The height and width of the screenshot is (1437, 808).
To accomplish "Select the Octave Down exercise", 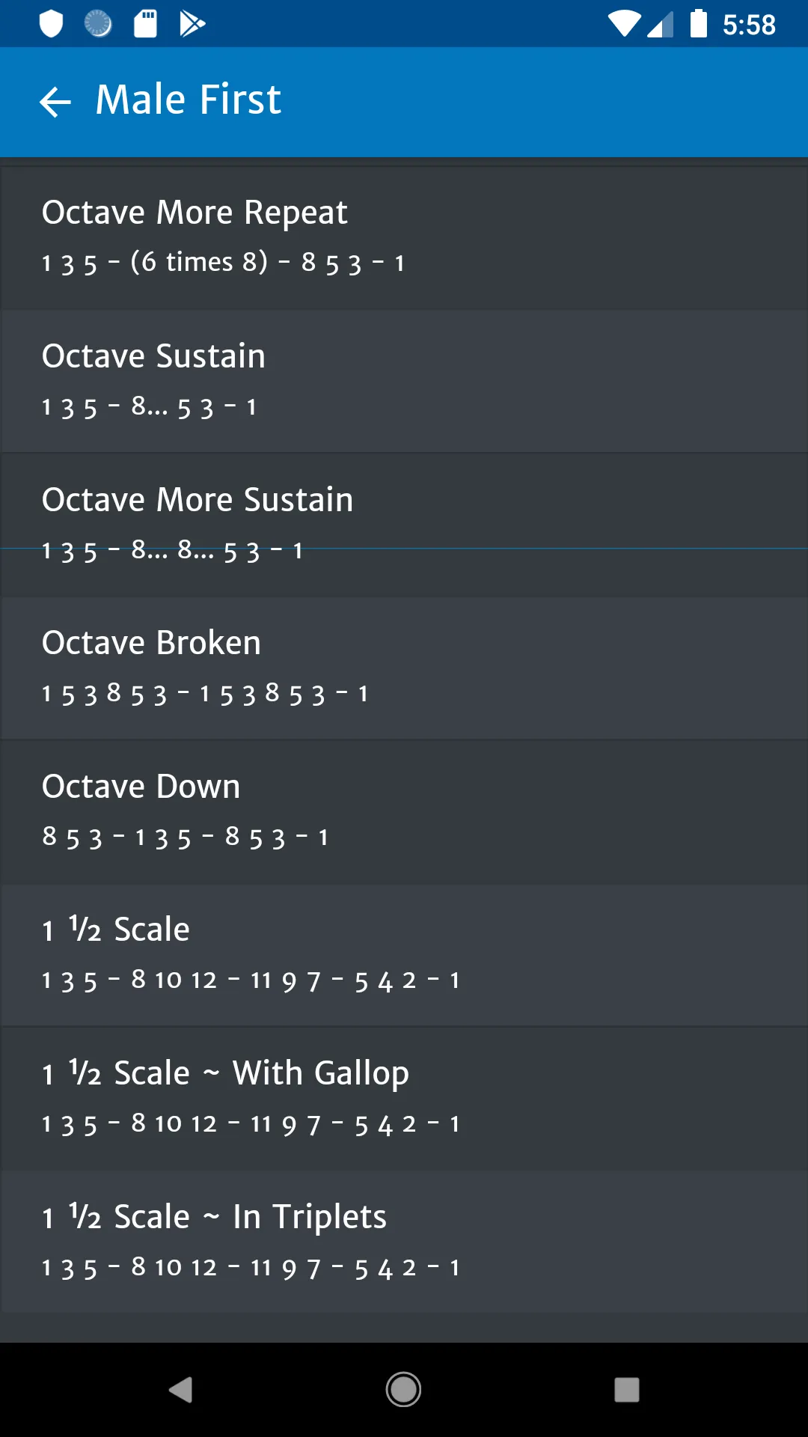I will tap(404, 812).
